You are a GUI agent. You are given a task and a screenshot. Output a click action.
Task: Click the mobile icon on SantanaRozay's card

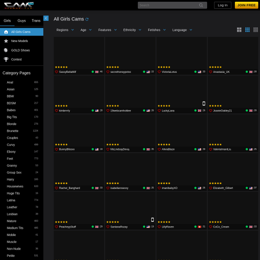click(153, 220)
